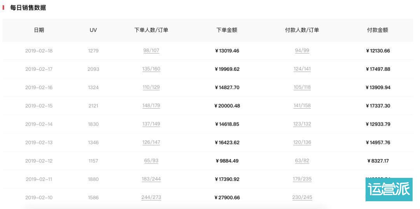Viewport: 420px width, 209px height.
Task: Click the 运营派 watermark logo
Action: click(x=388, y=190)
